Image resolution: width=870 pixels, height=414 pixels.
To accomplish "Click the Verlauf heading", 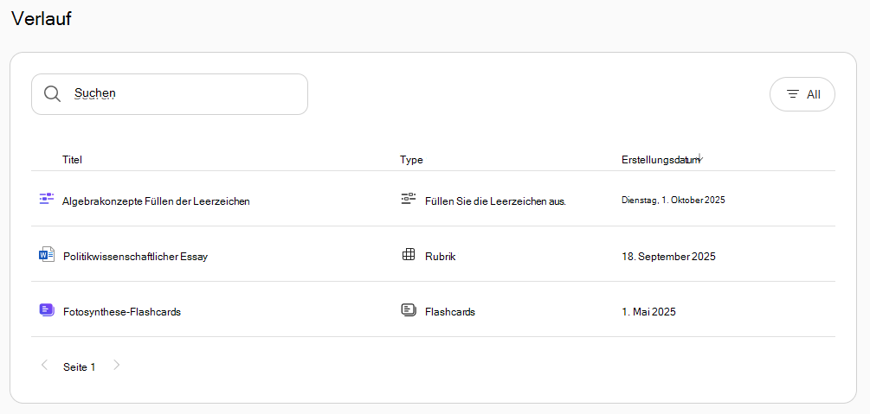I will click(42, 18).
